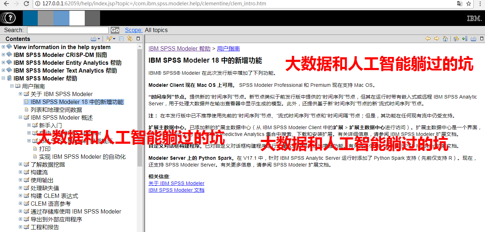Click the Scope link next to search

pos(134,30)
